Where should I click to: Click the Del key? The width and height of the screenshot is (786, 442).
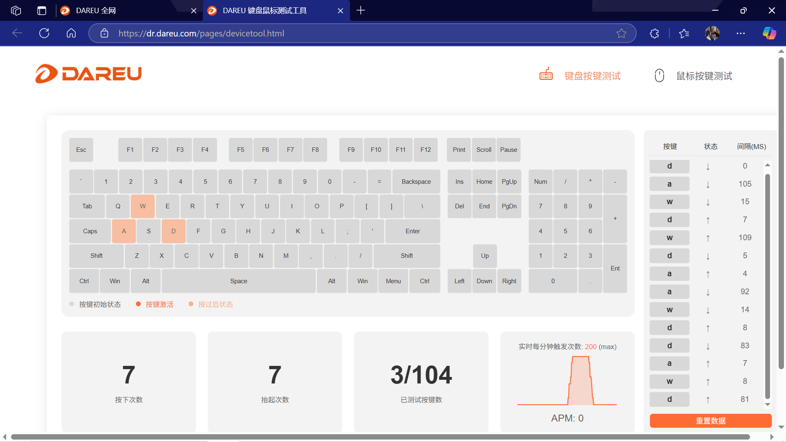[459, 206]
